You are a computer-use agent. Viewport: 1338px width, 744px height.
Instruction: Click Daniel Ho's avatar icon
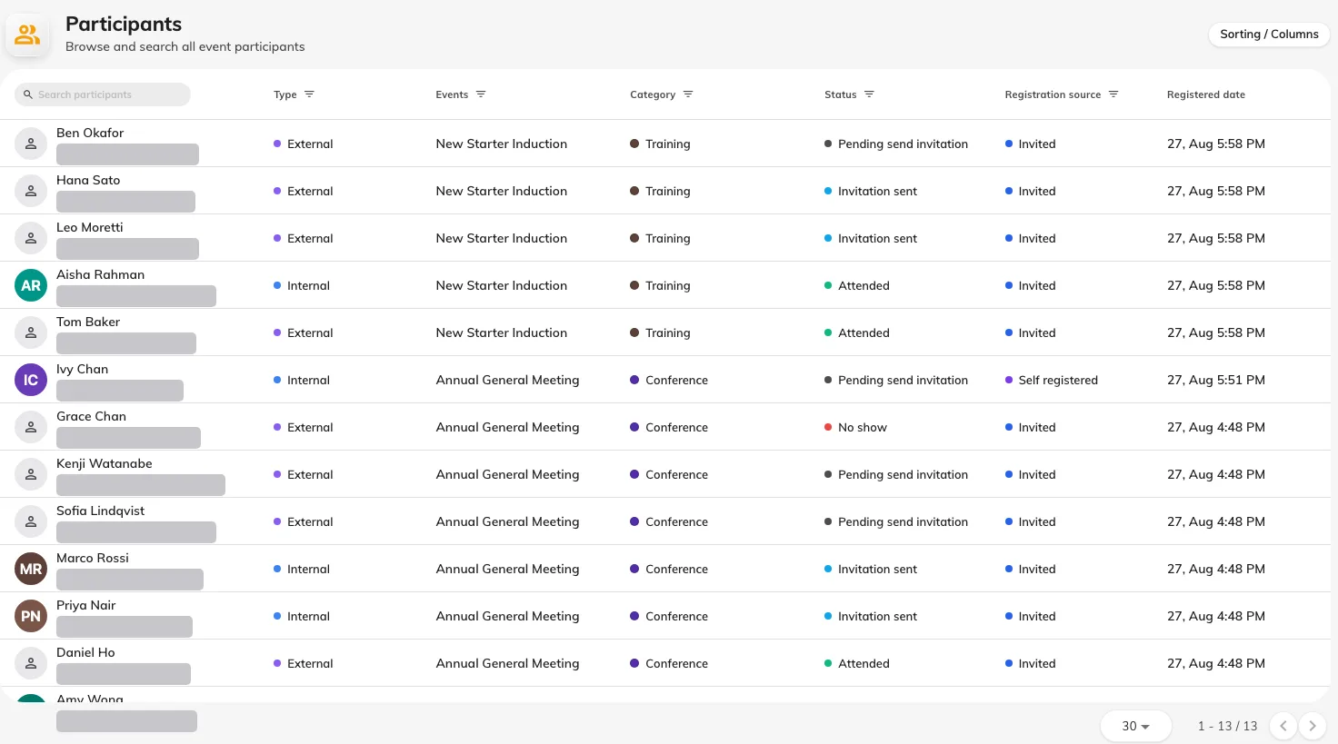pyautogui.click(x=31, y=663)
